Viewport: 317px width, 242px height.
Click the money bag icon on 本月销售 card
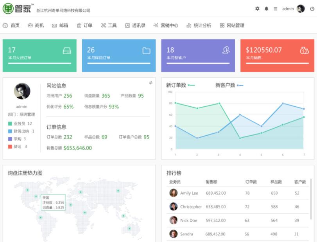click(x=304, y=50)
